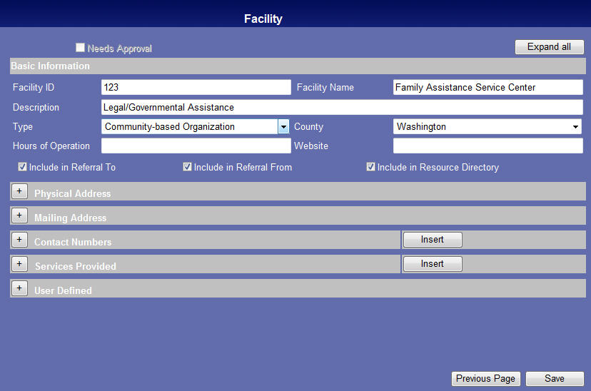Expand the Contact Numbers section
This screenshot has height=391, width=591.
tap(19, 240)
